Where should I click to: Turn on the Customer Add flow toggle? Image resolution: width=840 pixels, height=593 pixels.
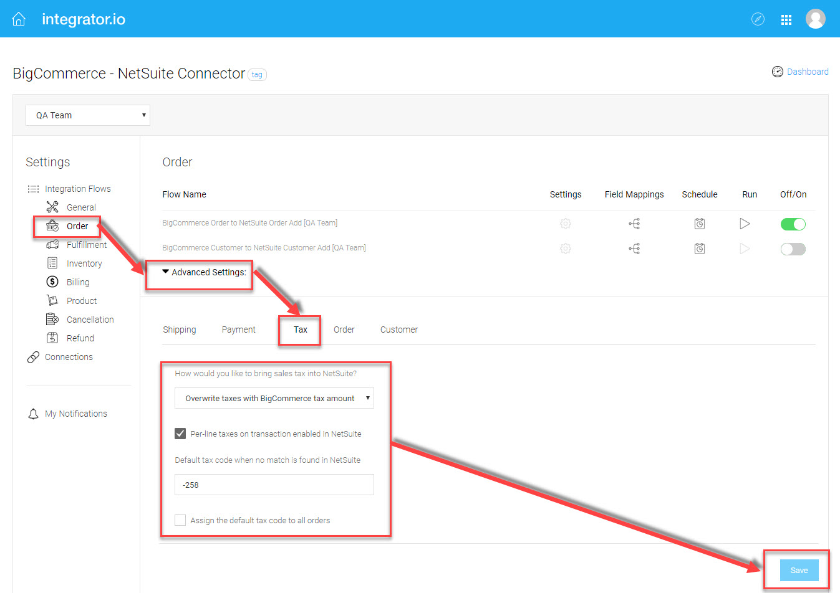click(x=793, y=249)
